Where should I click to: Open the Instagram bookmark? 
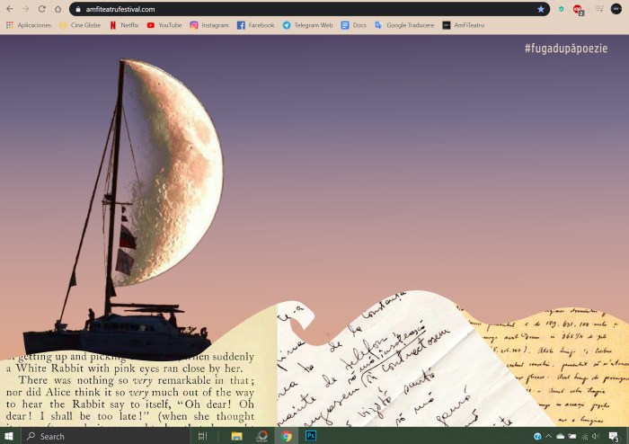[x=208, y=25]
